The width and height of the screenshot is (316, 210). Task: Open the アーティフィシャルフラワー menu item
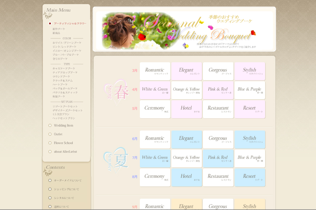[x=70, y=24]
